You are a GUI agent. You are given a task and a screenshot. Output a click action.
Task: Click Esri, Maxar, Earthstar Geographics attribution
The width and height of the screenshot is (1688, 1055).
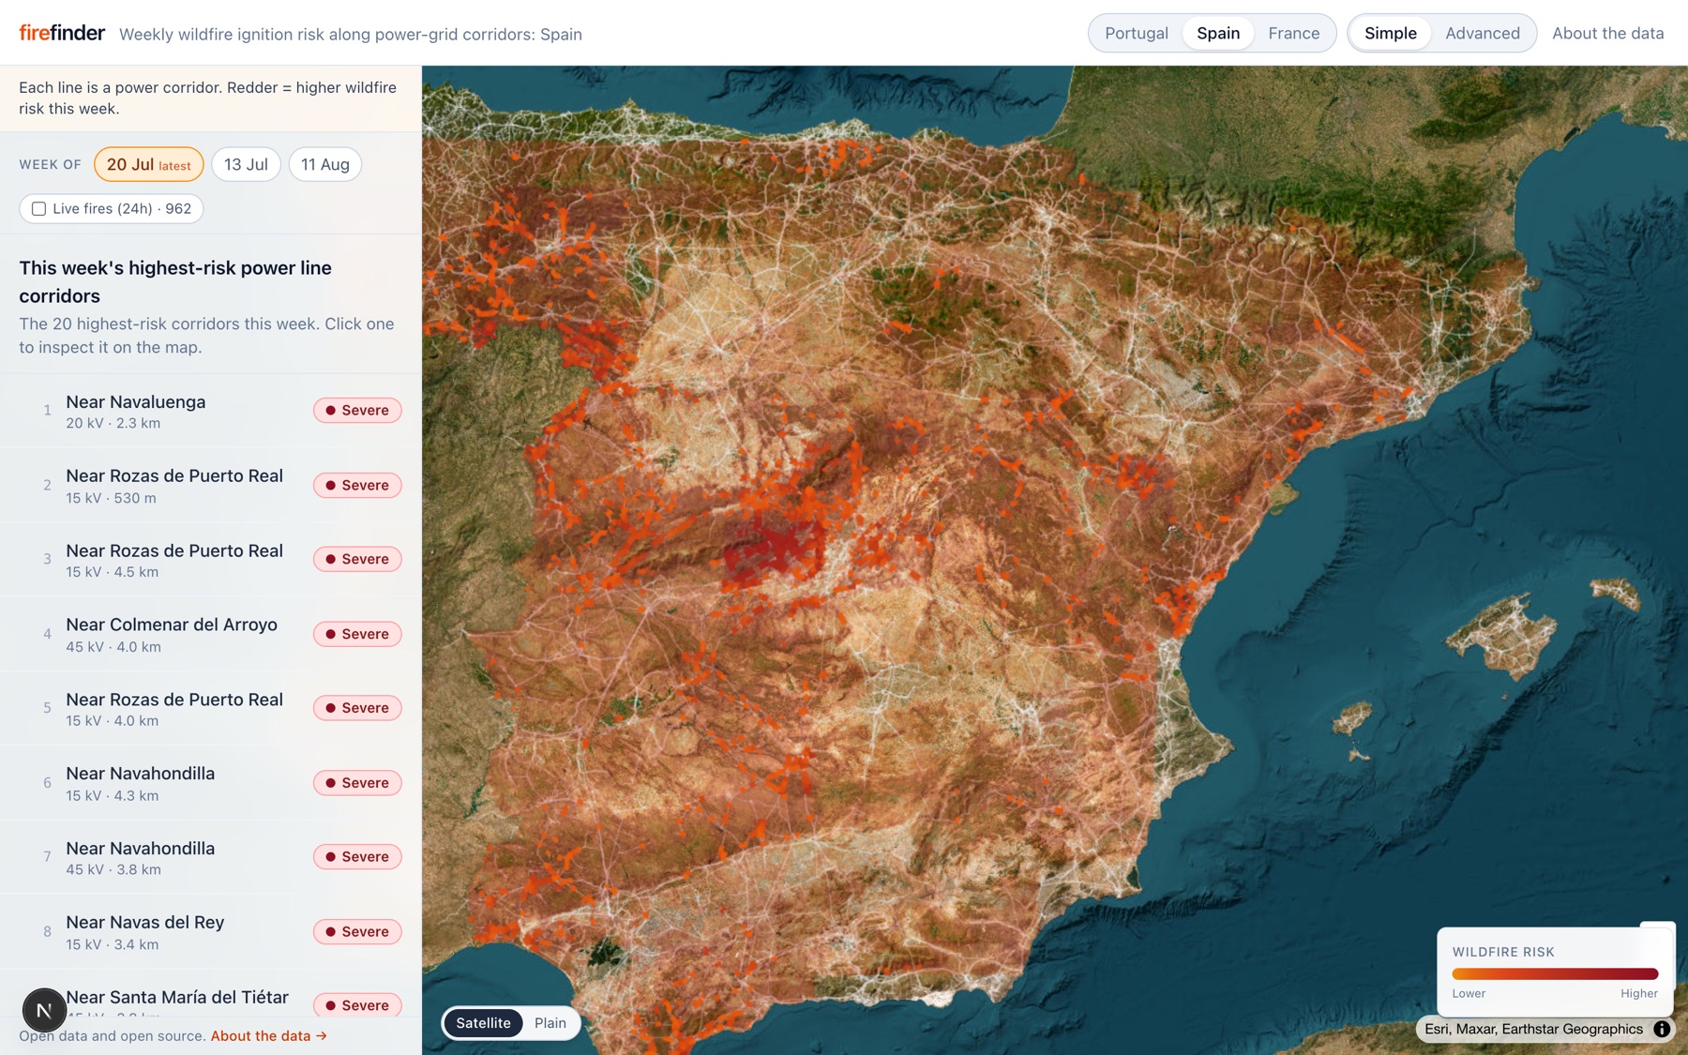click(x=1533, y=1029)
